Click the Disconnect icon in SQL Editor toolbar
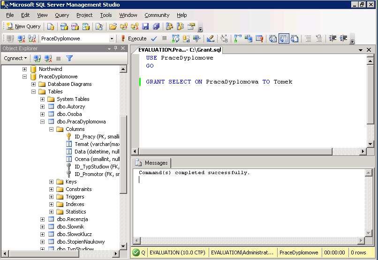This screenshot has height=260, width=378. (x=22, y=38)
